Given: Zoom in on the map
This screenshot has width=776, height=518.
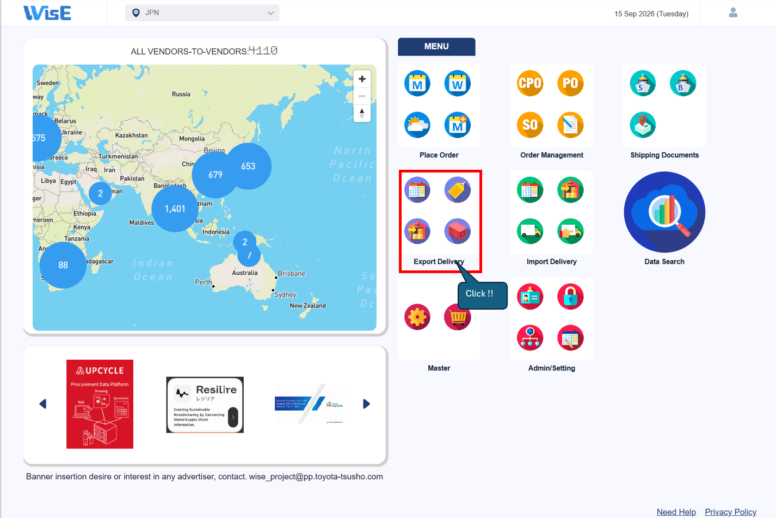Looking at the screenshot, I should coord(362,79).
